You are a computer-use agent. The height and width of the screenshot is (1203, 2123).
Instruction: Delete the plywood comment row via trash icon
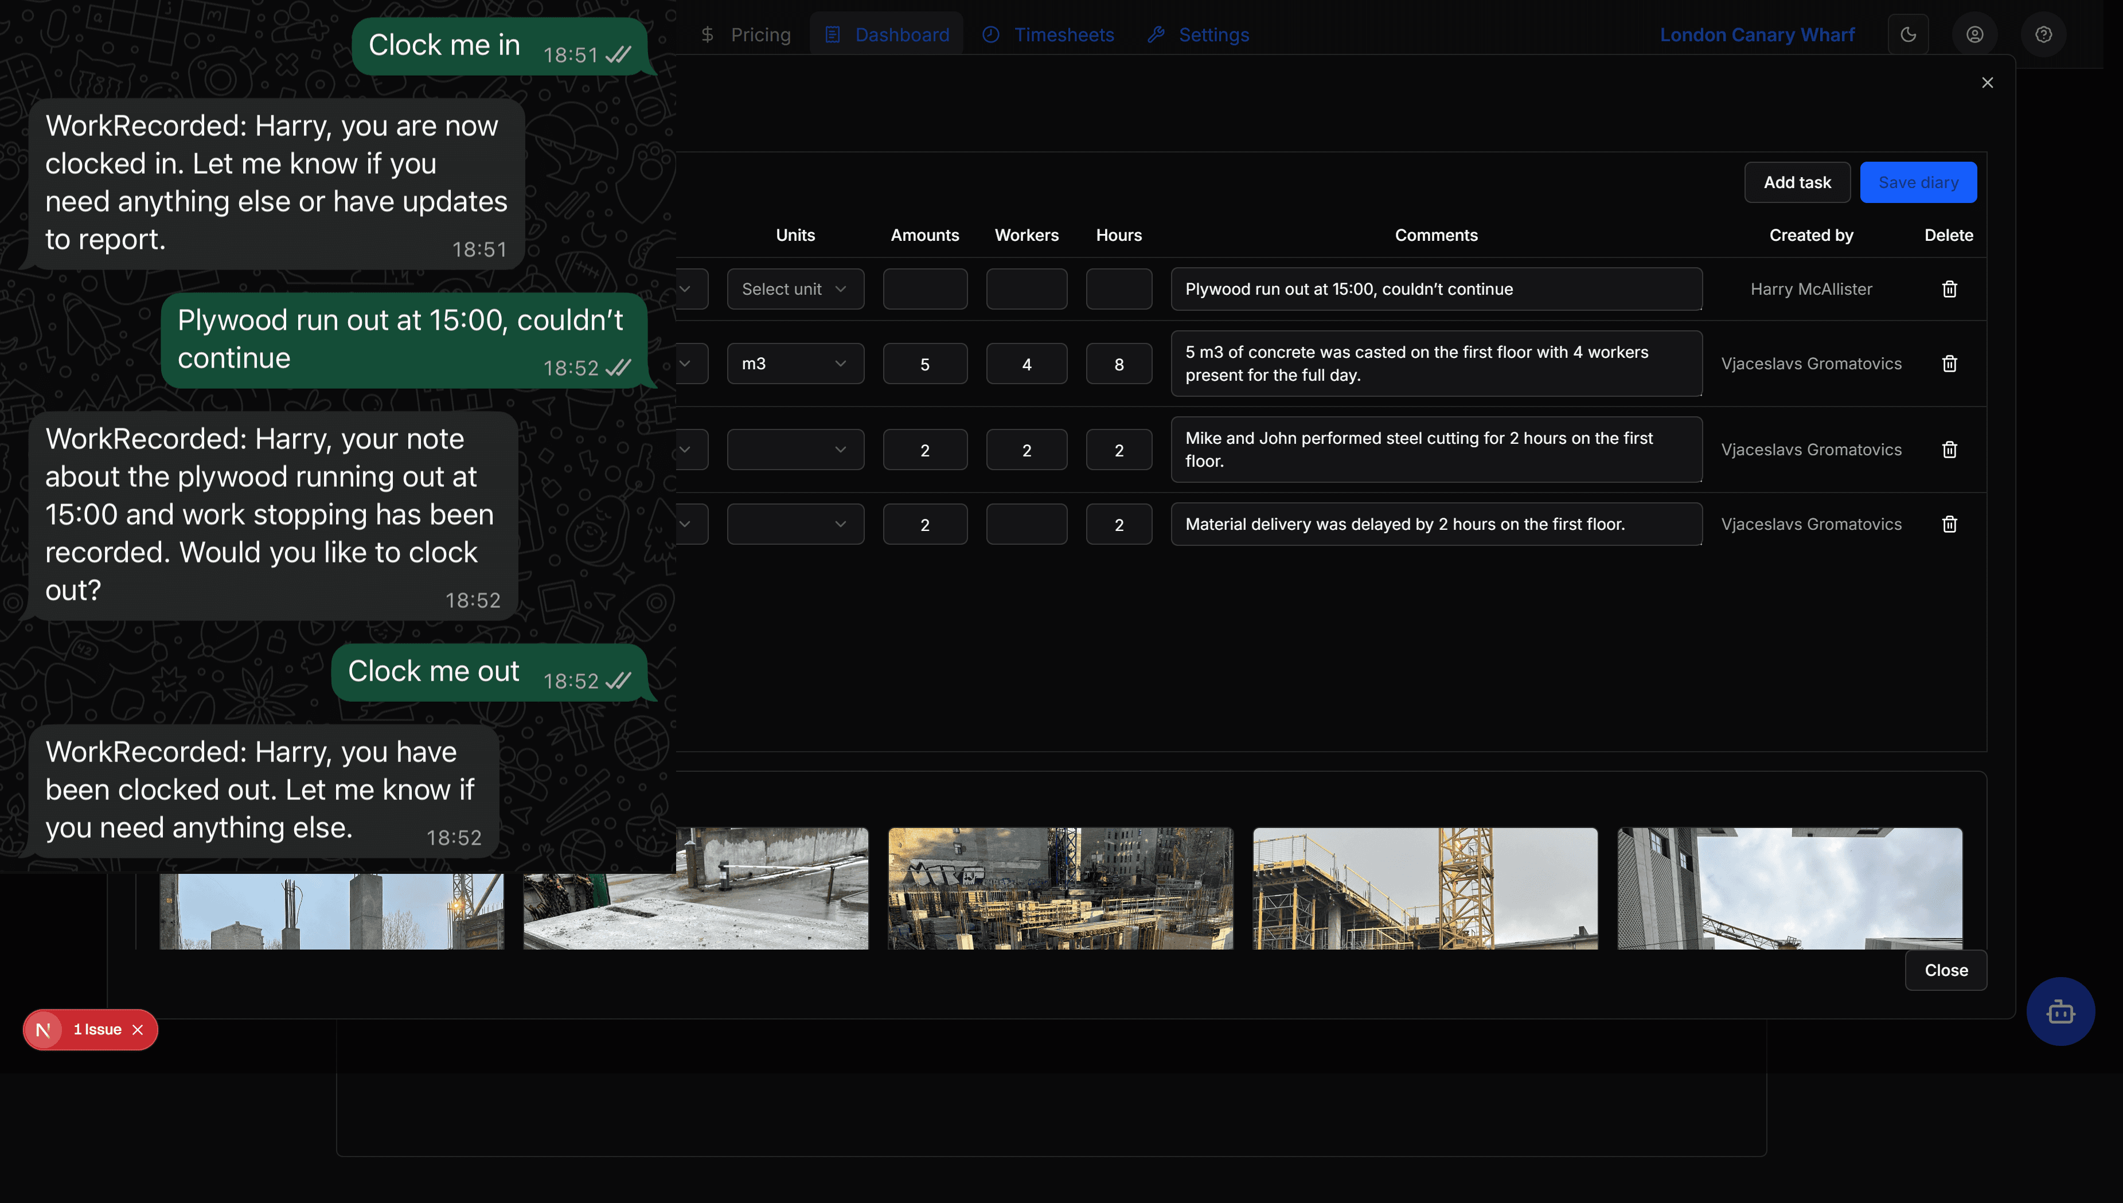point(1950,288)
